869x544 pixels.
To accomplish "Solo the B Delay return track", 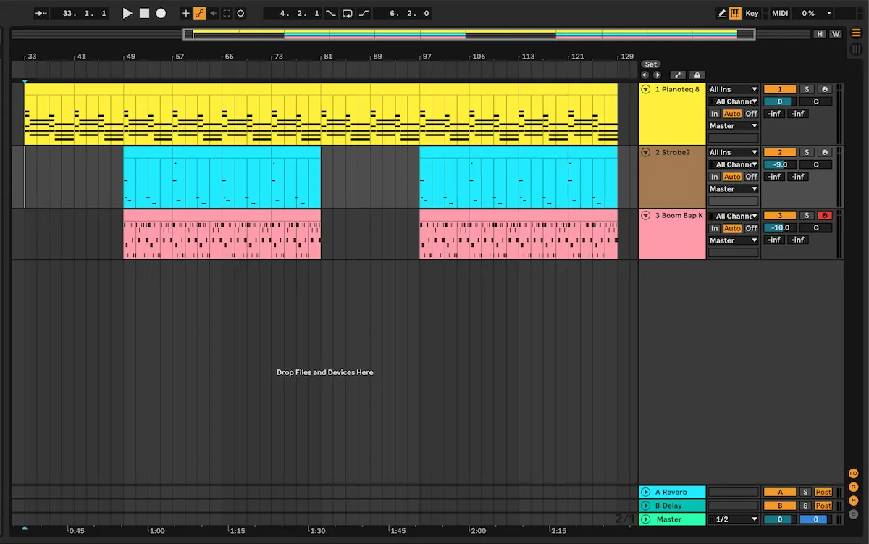I will tap(805, 506).
